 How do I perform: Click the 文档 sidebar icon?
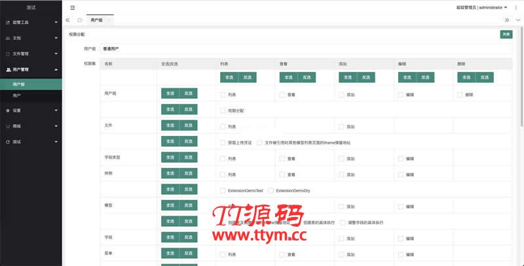tap(8, 38)
